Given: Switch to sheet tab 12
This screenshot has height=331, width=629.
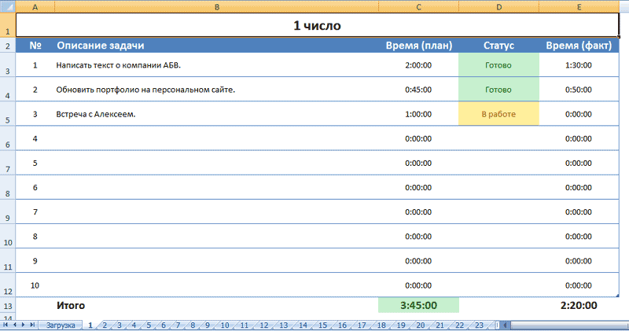Looking at the screenshot, I should coord(263,325).
